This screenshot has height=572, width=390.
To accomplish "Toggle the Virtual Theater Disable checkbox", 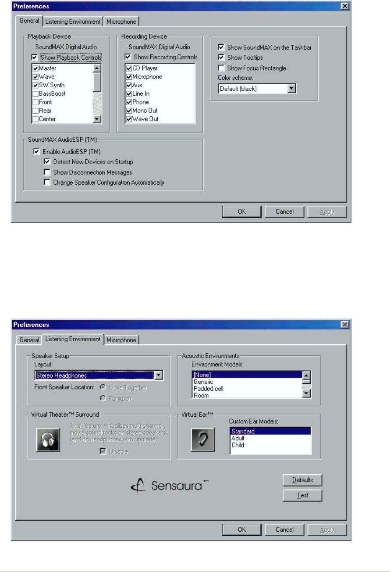I will [x=103, y=451].
